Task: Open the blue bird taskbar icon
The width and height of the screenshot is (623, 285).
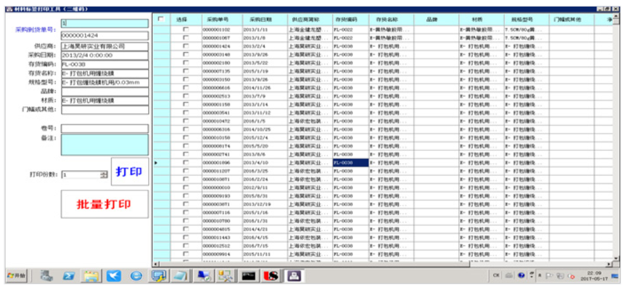Action: (x=113, y=275)
